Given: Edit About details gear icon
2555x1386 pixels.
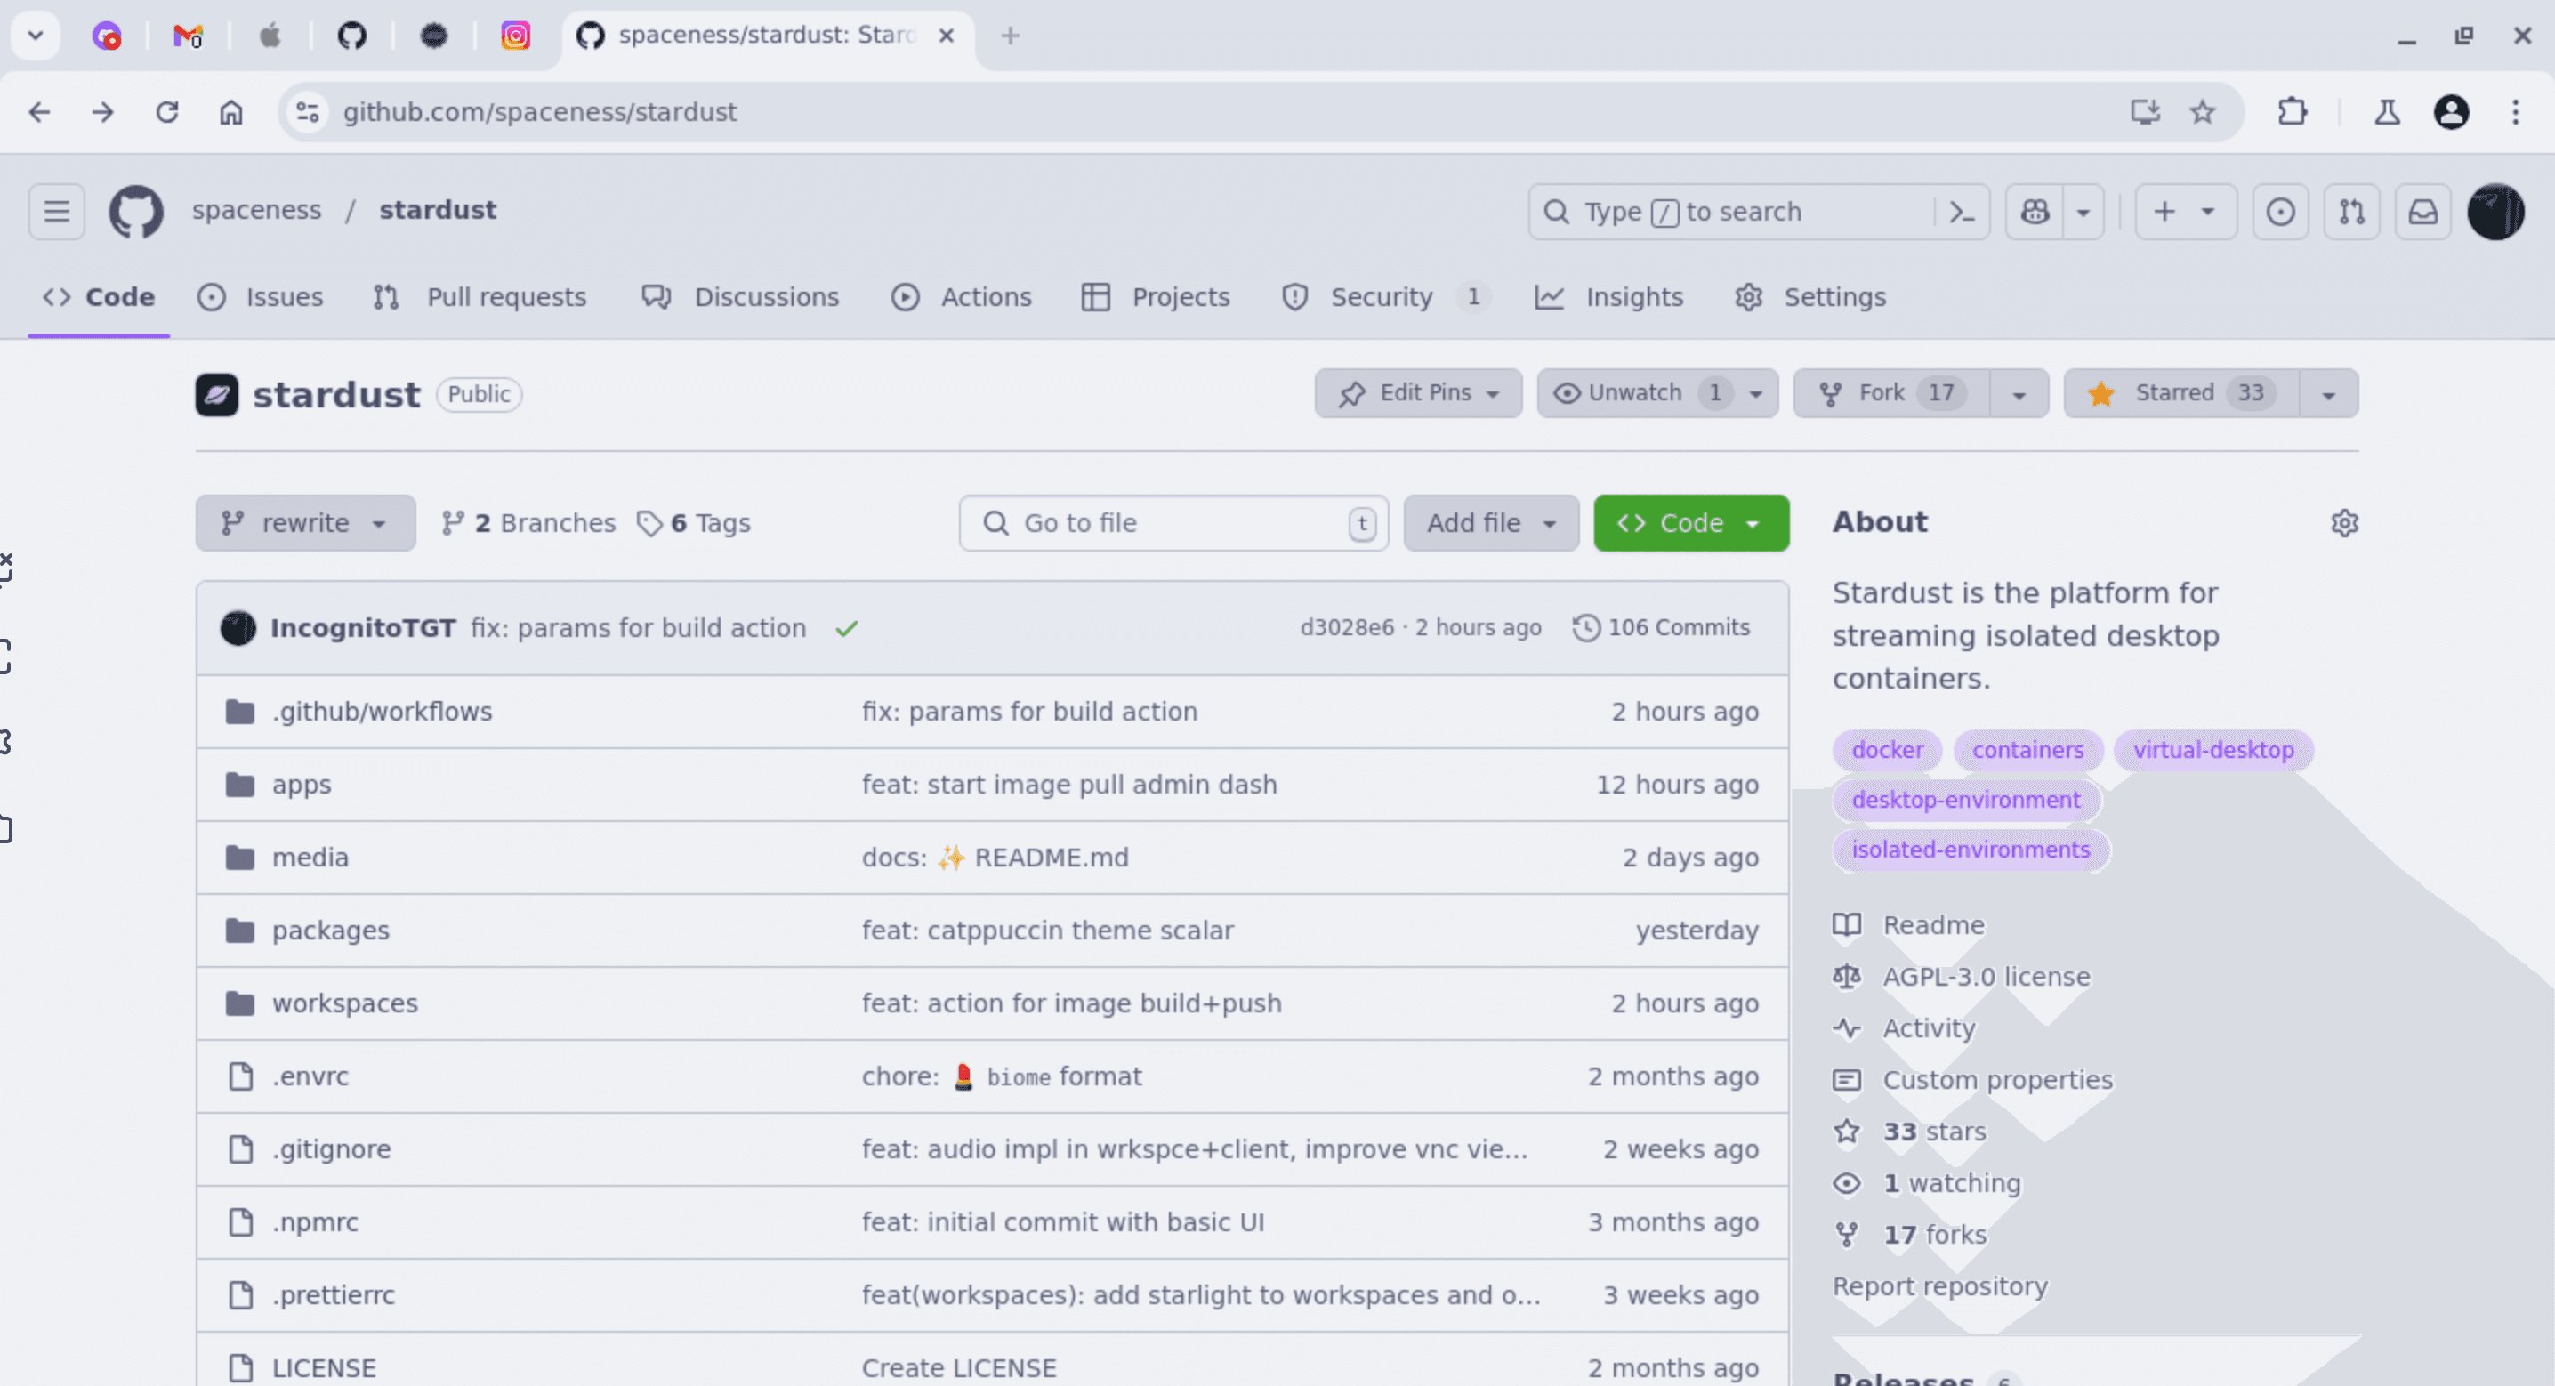Looking at the screenshot, I should tap(2344, 523).
